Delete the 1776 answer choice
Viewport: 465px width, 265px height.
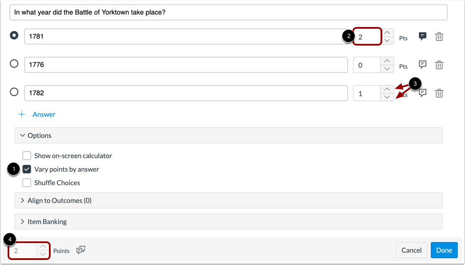coord(439,65)
